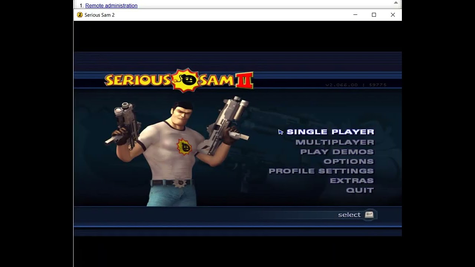Click the Serious Sam 2 title bar icon

[x=79, y=15]
